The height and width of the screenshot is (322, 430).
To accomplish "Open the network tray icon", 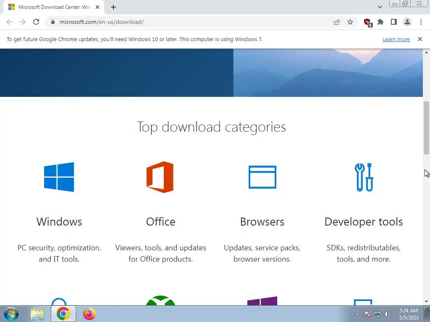I will tap(378, 314).
